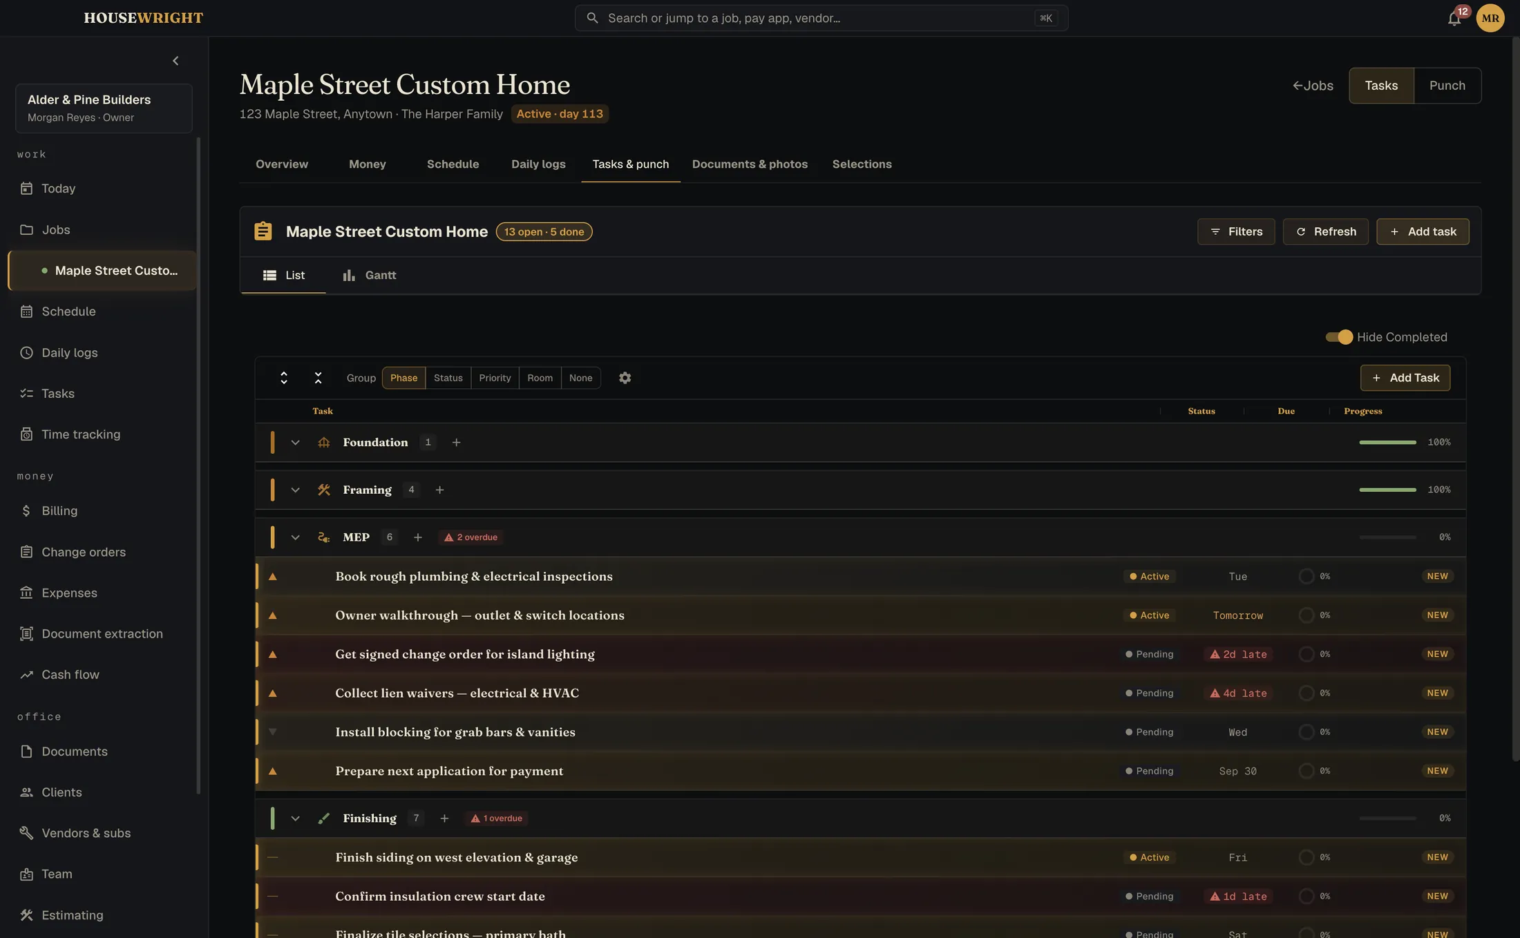
Task: Open Team in the sidebar
Action: point(102,874)
